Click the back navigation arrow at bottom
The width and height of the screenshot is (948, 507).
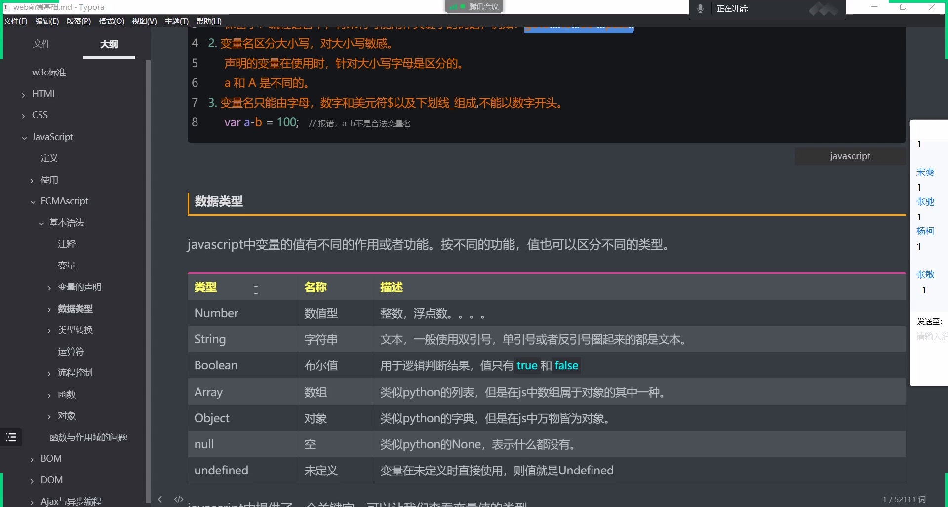(159, 499)
